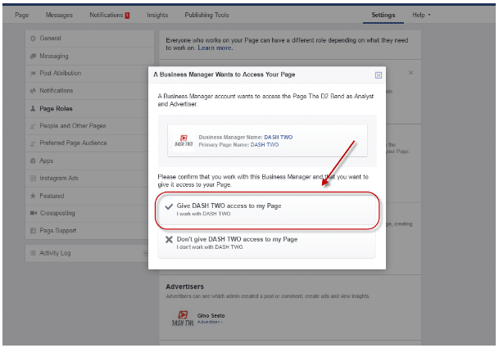Click the Preferred Page Audience icon
499x348 pixels.
pyautogui.click(x=33, y=143)
